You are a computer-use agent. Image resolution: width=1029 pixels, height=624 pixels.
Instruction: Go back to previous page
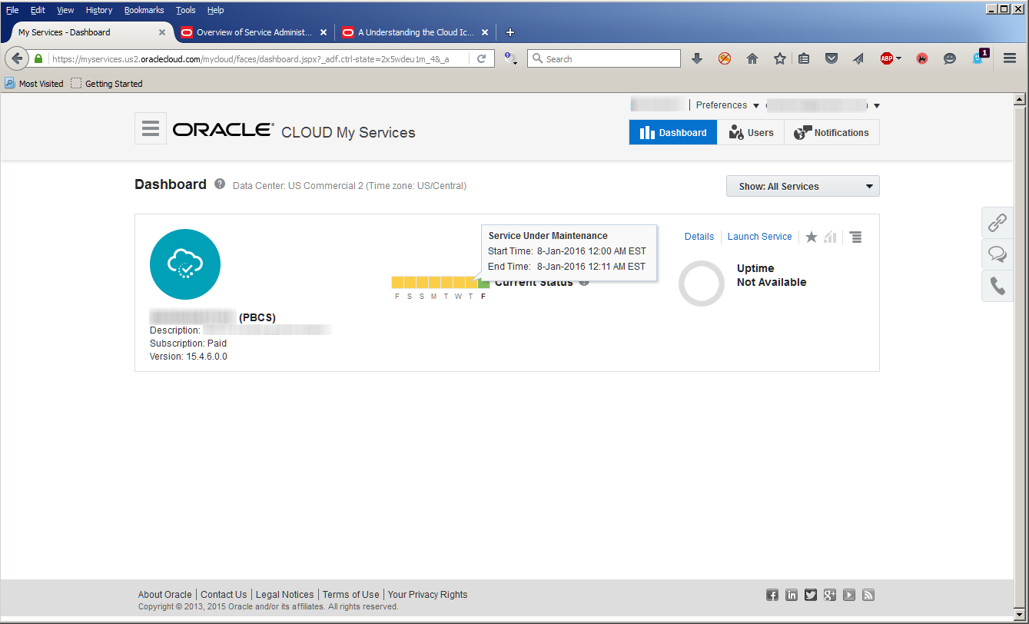(17, 58)
